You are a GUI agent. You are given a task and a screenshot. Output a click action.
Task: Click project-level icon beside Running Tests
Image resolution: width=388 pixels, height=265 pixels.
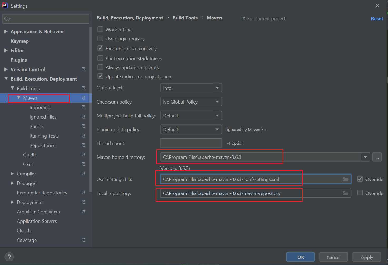84,136
